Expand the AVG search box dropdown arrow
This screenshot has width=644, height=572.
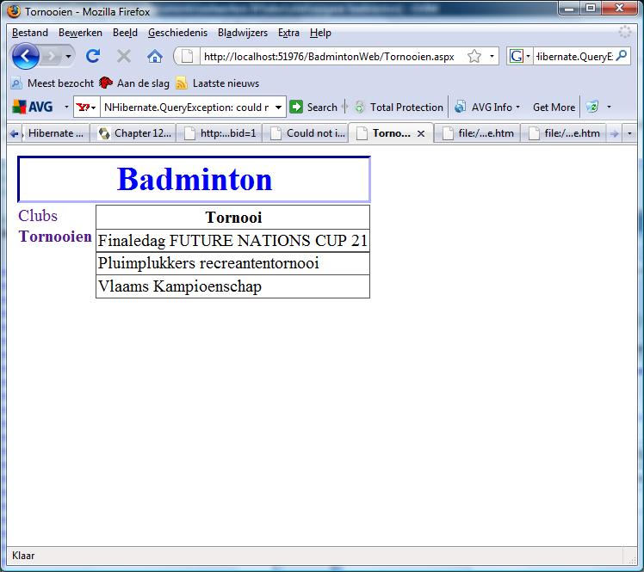pyautogui.click(x=278, y=108)
